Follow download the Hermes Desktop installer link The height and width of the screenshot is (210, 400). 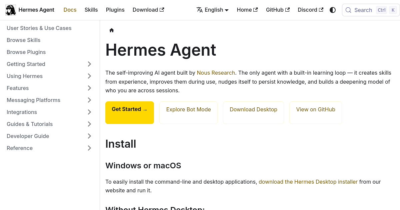pos(308,182)
